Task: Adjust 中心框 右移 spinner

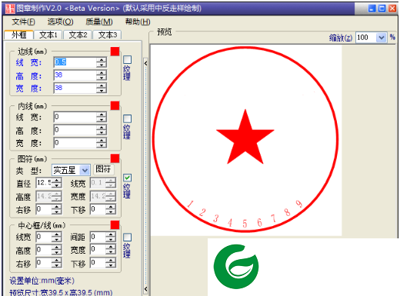Action: coord(56,263)
